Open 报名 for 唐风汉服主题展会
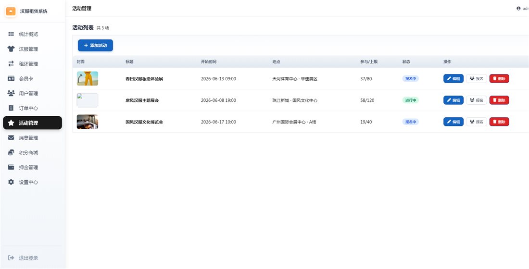The height and width of the screenshot is (269, 529). [x=477, y=100]
